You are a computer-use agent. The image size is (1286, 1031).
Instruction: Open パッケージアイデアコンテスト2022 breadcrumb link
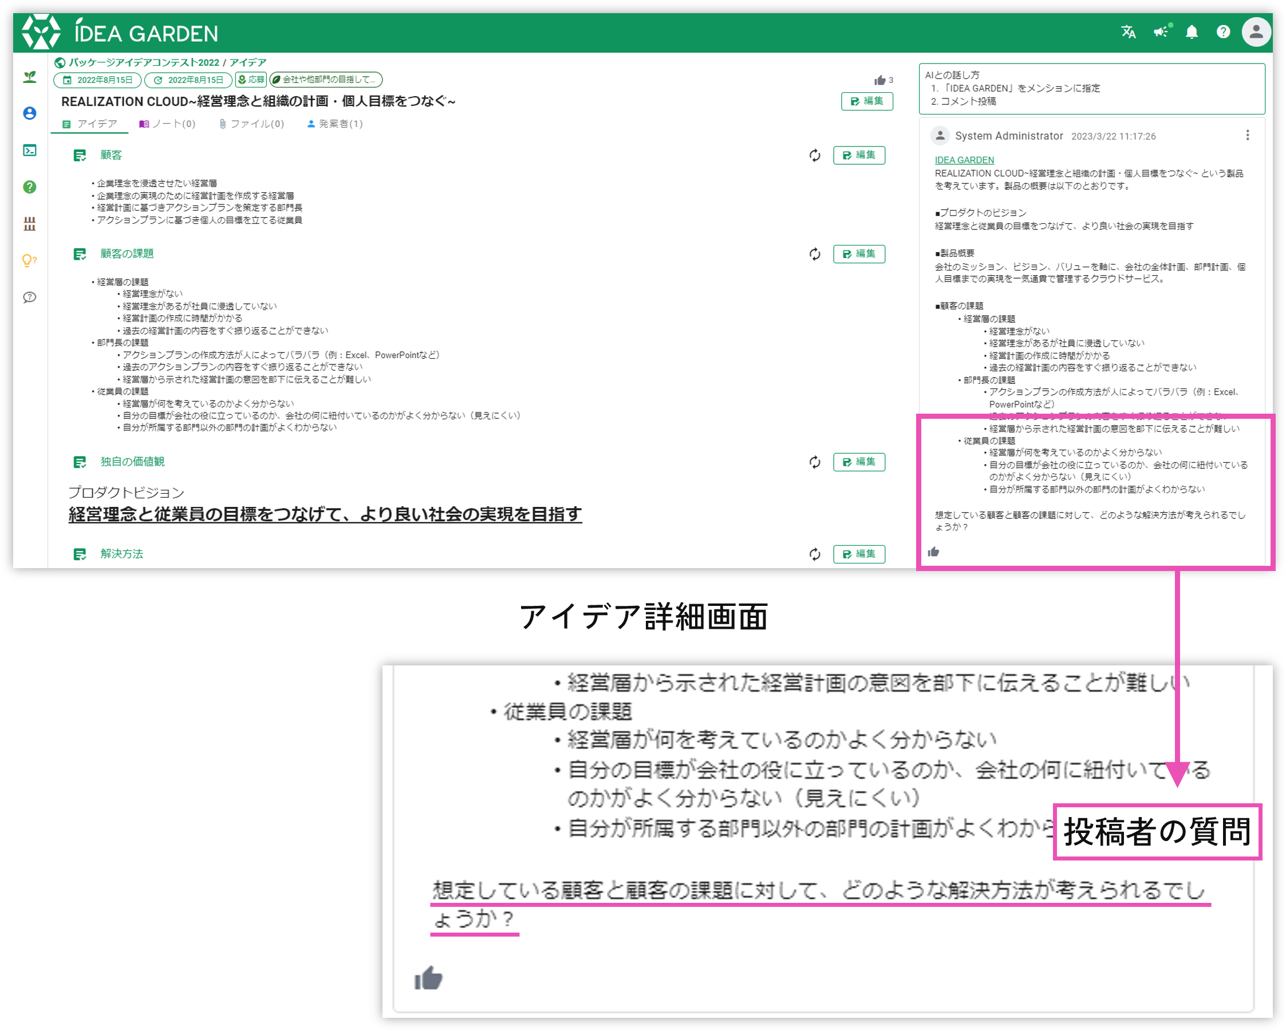tap(144, 62)
